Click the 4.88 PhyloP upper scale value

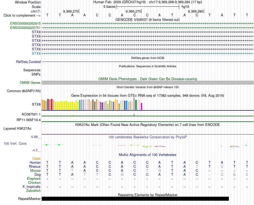(34, 137)
